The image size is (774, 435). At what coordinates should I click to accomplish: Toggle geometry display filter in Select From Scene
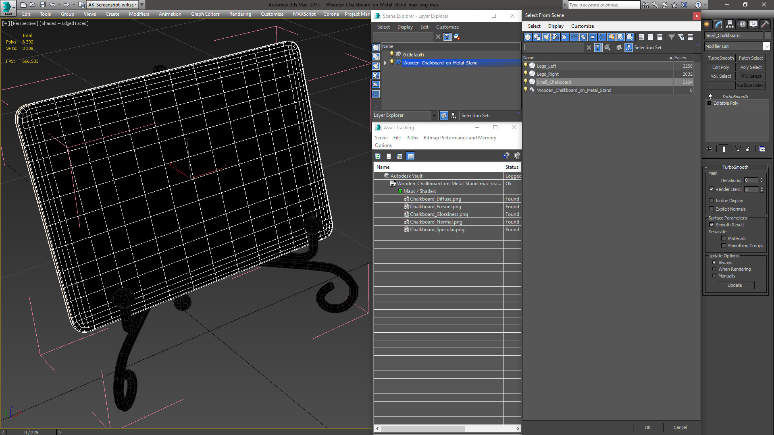click(528, 37)
